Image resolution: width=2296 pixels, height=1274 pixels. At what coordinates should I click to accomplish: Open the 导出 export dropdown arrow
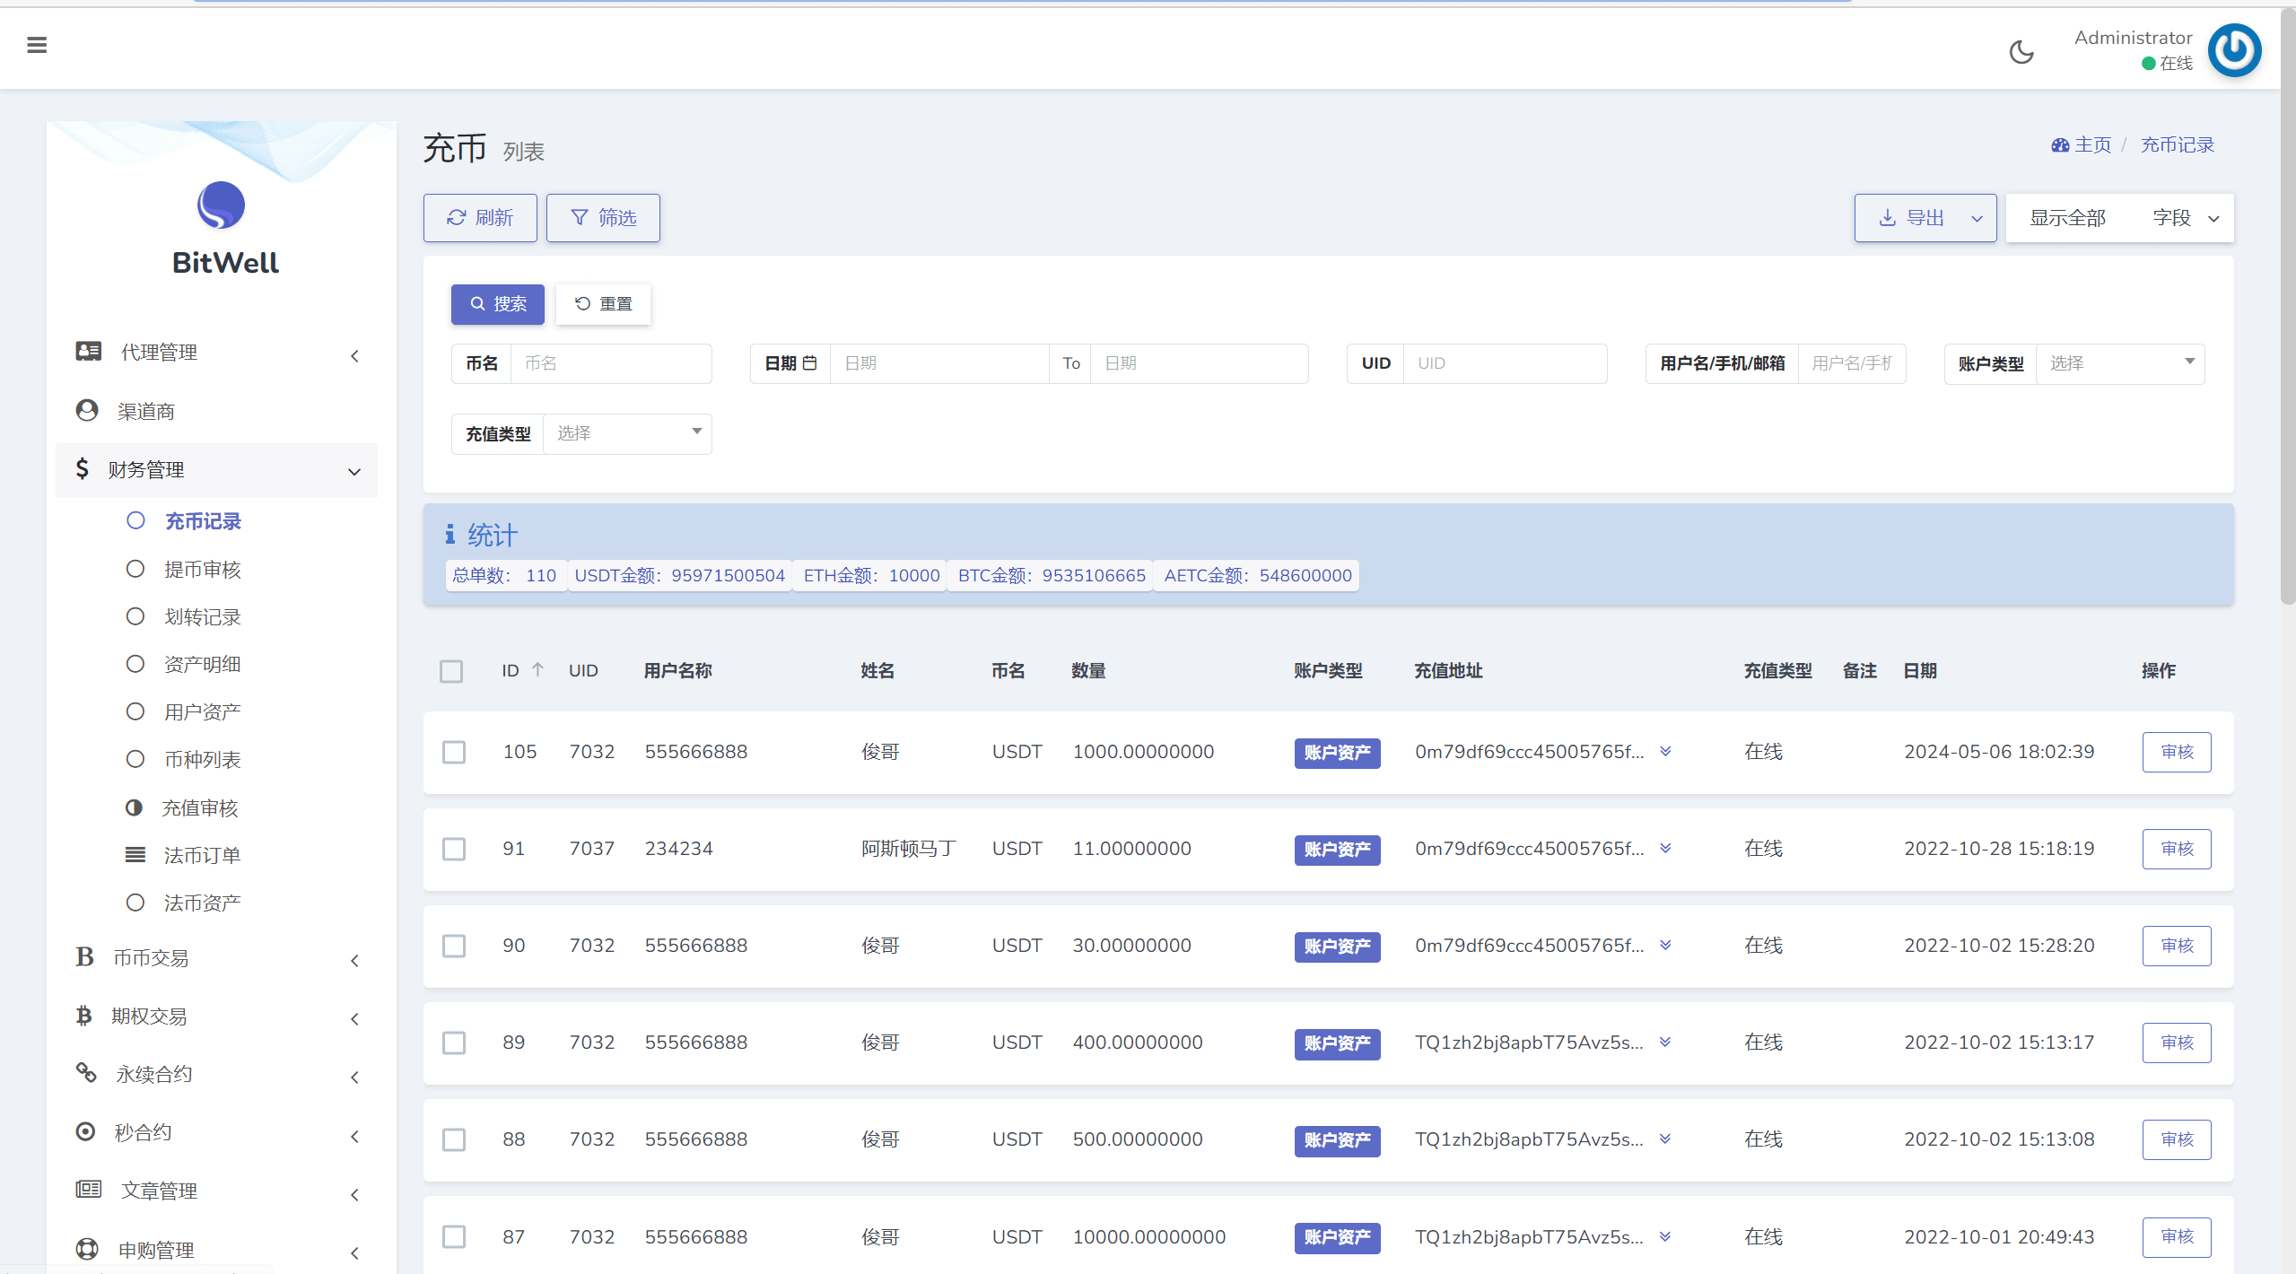click(x=1977, y=218)
